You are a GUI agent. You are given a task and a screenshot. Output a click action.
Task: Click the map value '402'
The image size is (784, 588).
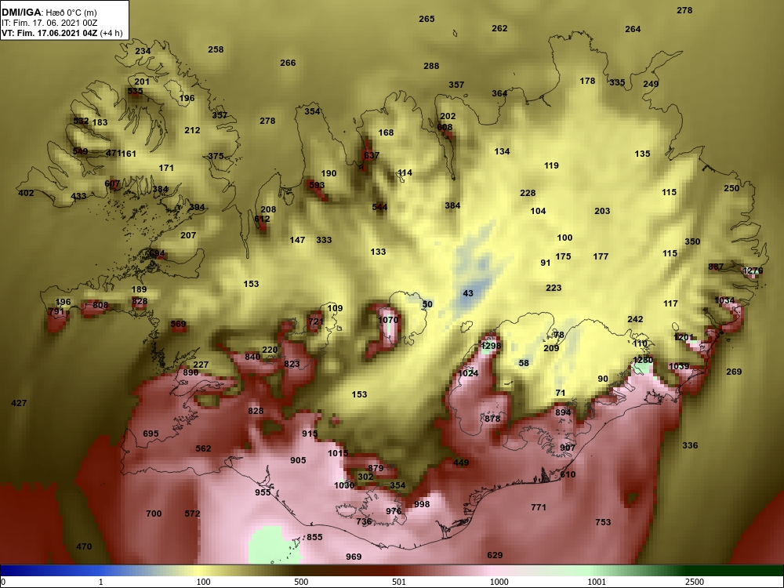tap(26, 193)
